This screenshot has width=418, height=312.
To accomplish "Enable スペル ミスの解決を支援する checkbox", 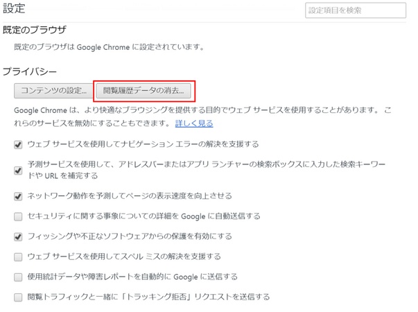I will click(18, 257).
